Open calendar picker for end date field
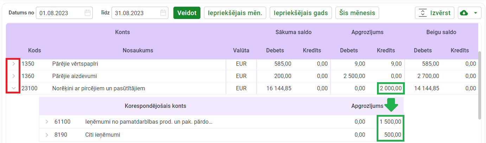Screen dimensions: 486x143 click(x=163, y=13)
